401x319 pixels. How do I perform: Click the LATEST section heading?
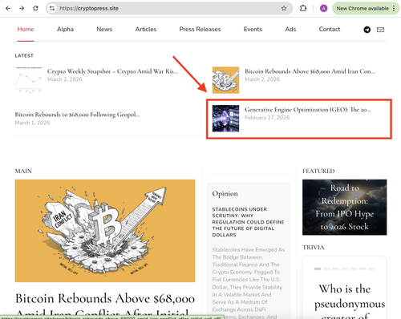point(24,55)
